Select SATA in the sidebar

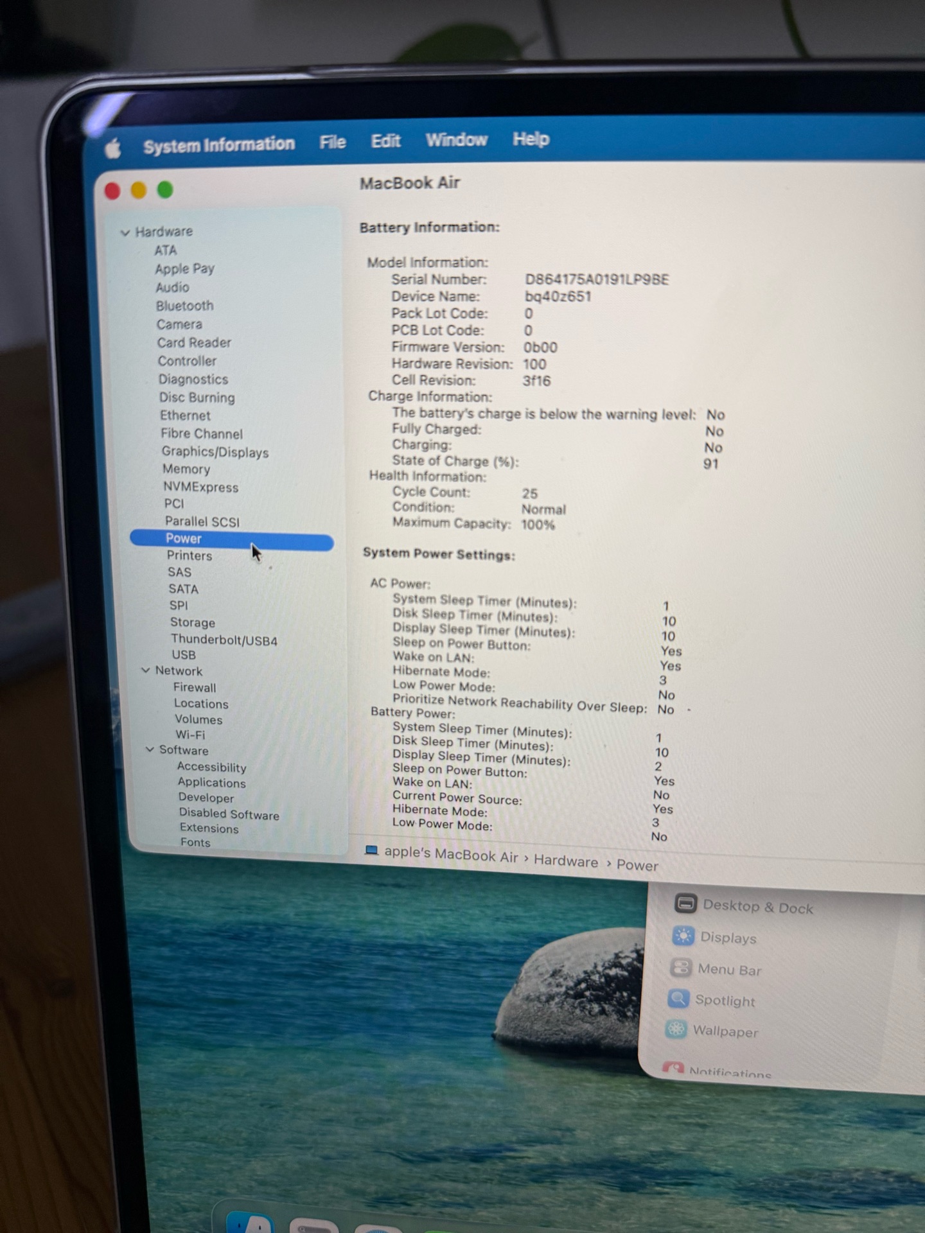(x=183, y=589)
